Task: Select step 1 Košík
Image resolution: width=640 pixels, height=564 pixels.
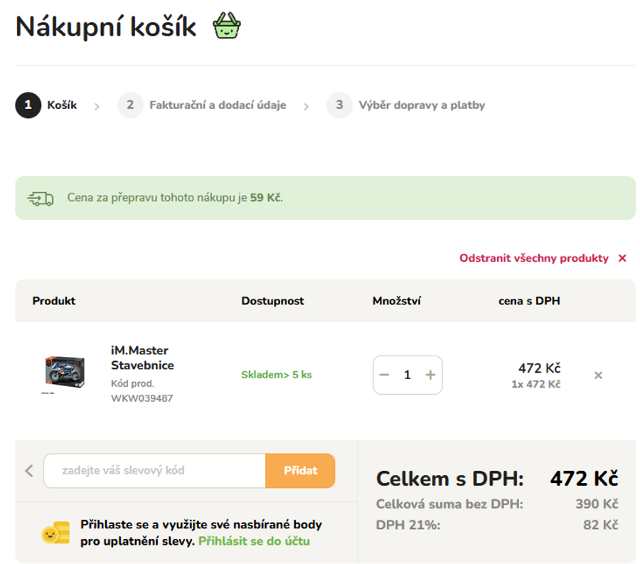Action: (47, 105)
